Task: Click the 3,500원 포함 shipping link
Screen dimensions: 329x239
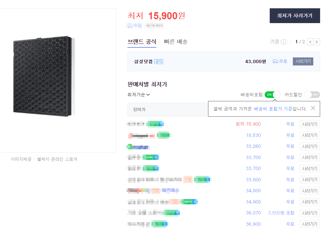Action: 280,213
